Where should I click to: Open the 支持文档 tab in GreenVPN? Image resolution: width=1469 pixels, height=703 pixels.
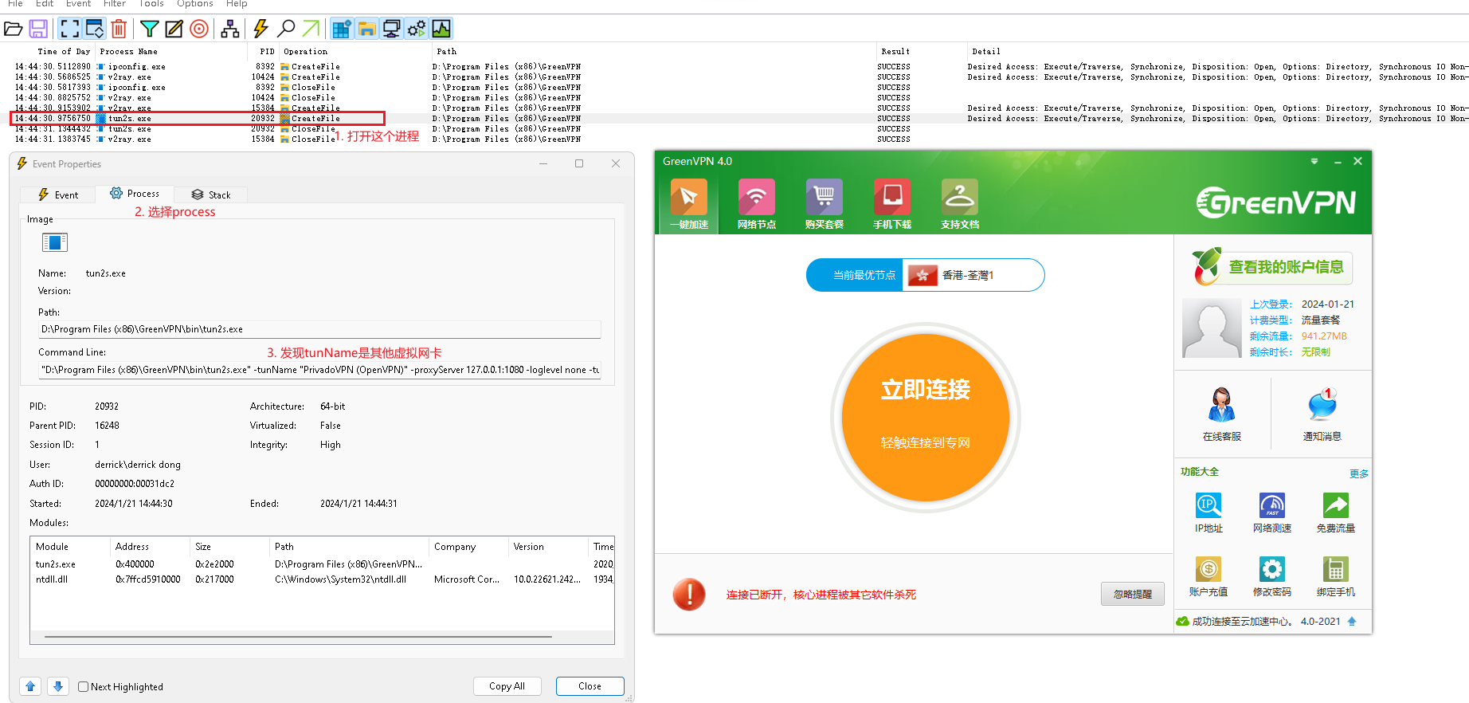pos(959,205)
